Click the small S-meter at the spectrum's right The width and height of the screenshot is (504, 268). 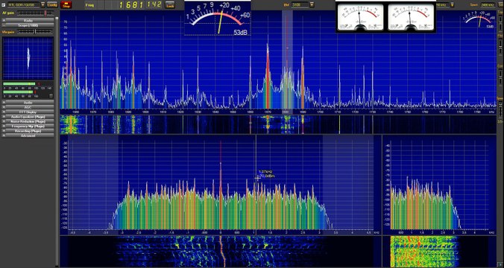(x=479, y=20)
